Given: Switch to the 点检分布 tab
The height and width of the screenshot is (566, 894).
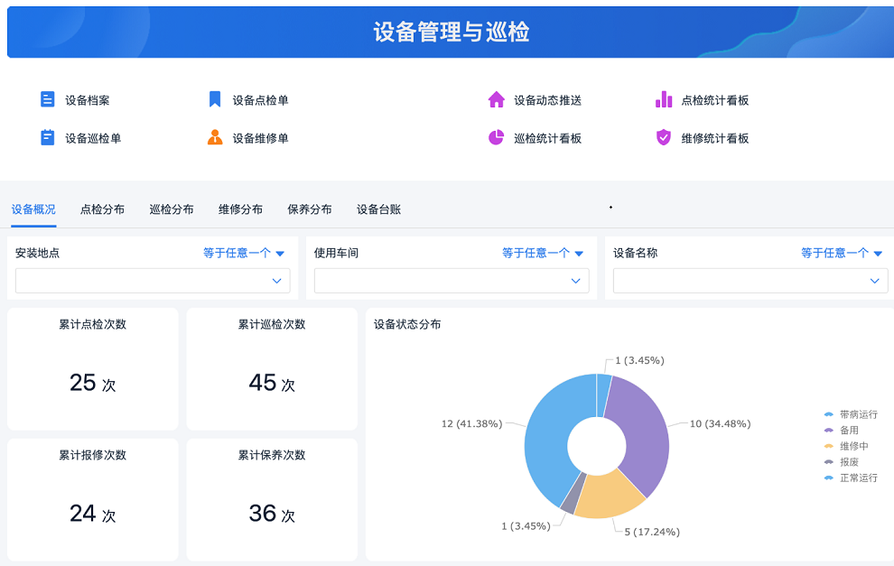Looking at the screenshot, I should point(103,209).
